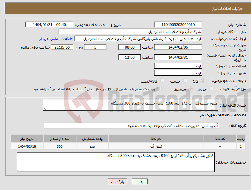Click the کد کالا column header
Image resolution: width=251 pixels, height=190 pixels.
tap(220, 139)
